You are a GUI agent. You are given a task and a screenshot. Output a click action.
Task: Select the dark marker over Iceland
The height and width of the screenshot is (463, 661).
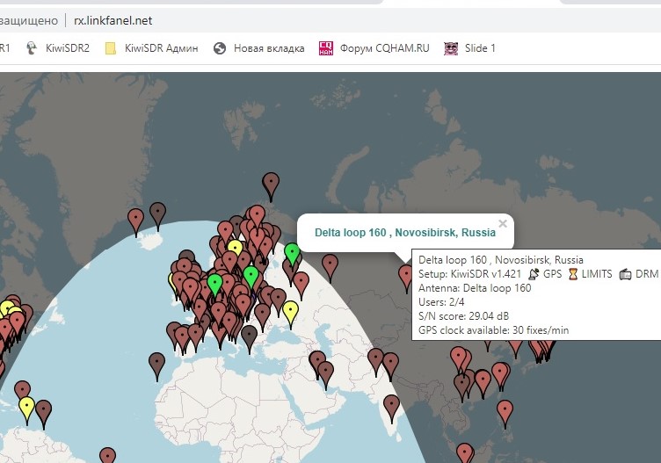pos(157,213)
